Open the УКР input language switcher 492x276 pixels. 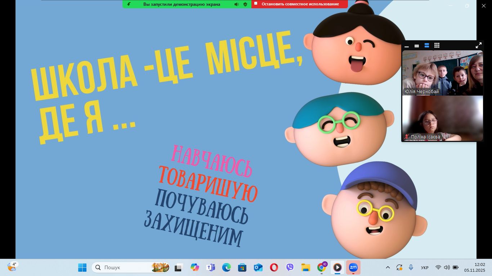[425, 268]
